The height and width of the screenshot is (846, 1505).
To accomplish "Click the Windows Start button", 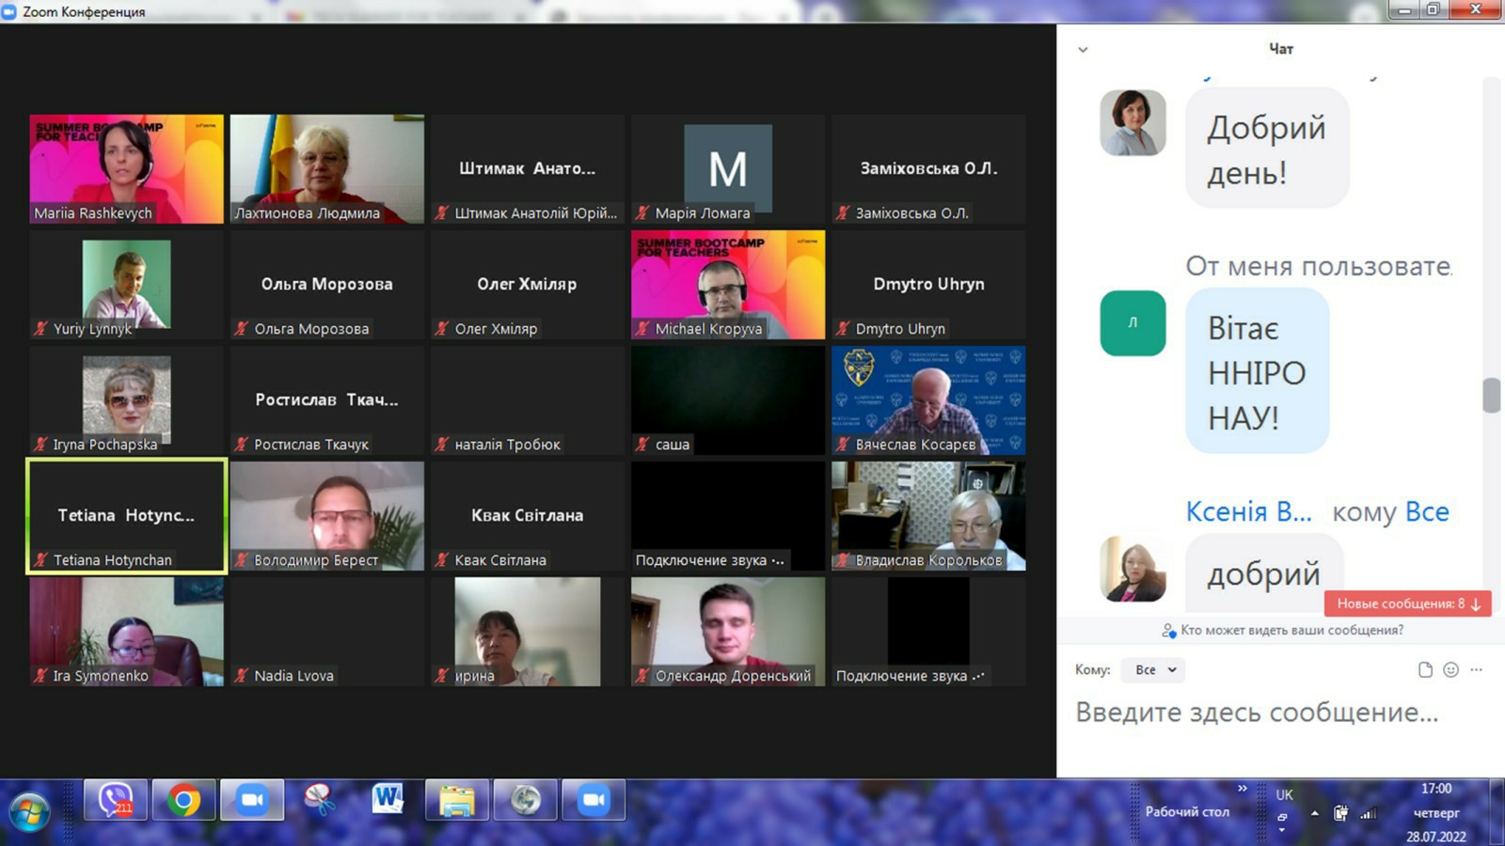I will [x=29, y=809].
